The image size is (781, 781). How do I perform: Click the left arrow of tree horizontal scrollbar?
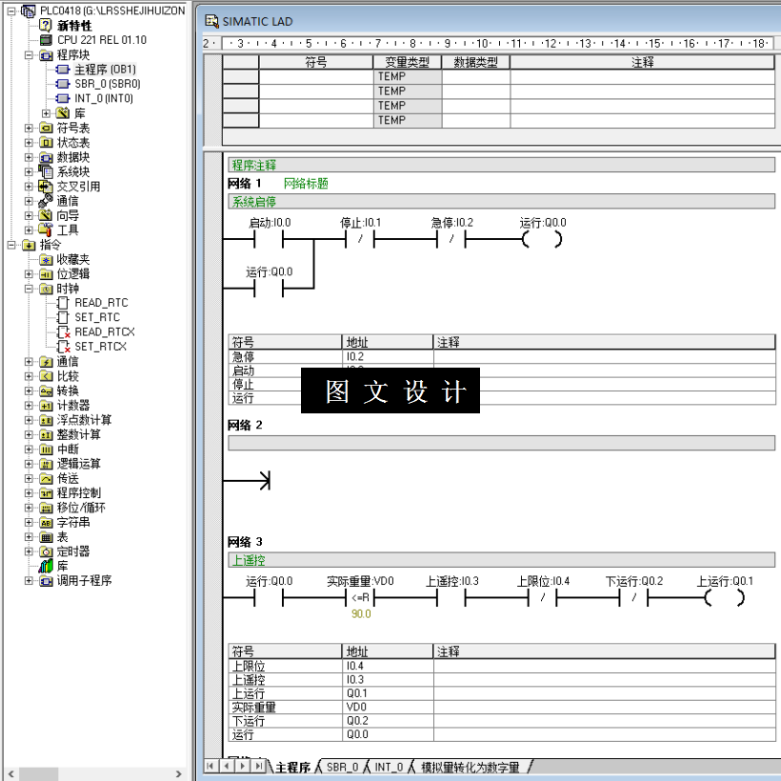tap(10, 774)
